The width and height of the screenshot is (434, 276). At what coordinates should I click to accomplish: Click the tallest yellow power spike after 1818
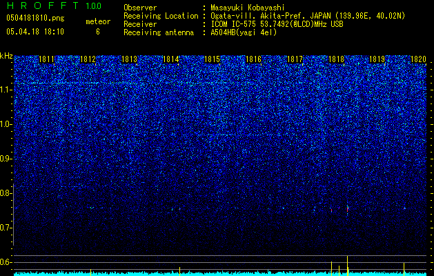(347, 266)
